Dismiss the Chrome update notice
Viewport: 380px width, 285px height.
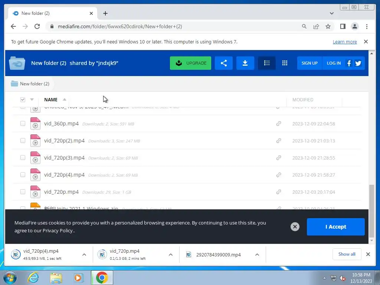click(366, 42)
